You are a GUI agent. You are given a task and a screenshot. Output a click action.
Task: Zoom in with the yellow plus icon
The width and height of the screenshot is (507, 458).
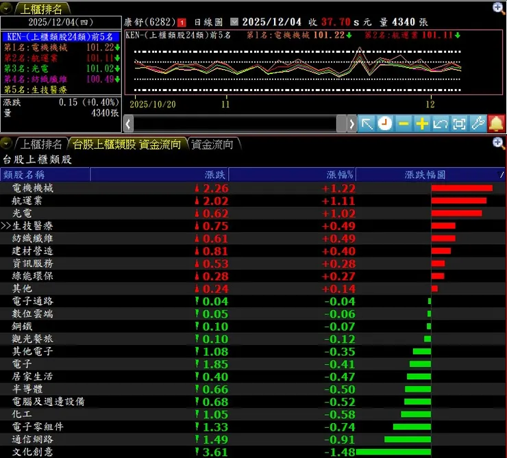(x=422, y=124)
